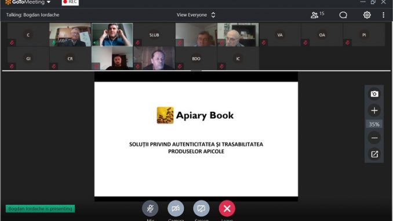Viewport: 393px width, 221px height.
Task: Take a screenshot with the camera icon
Action: pyautogui.click(x=374, y=94)
